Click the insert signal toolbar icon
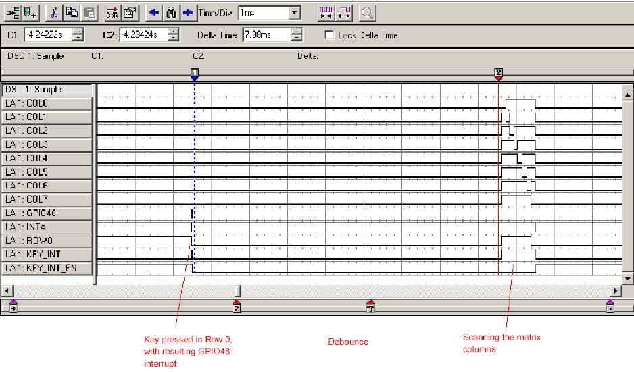Viewport: 634px width, 372px height. pos(13,13)
